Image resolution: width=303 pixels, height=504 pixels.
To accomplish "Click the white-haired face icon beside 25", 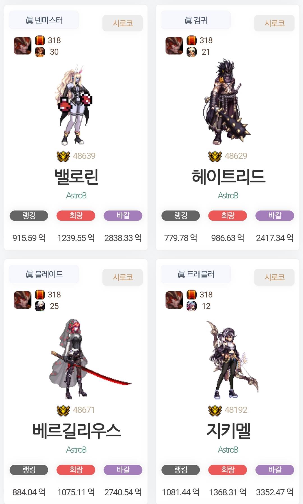I will [40, 306].
